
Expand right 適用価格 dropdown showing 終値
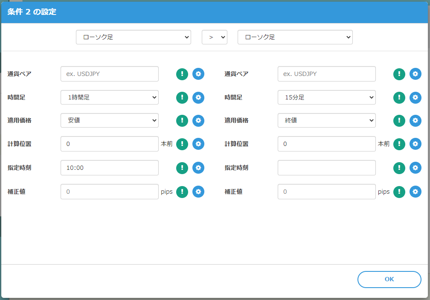(x=326, y=121)
